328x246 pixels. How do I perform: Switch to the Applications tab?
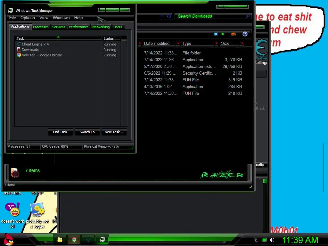click(x=20, y=26)
